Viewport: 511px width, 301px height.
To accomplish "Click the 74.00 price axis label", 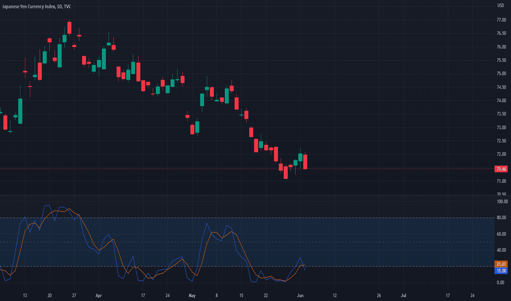I will coord(501,101).
